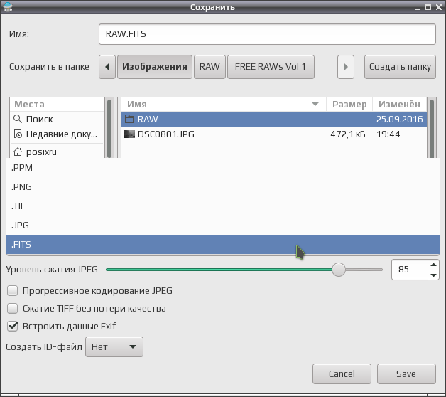Click the Places panel scrollbar
Image resolution: width=446 pixels, height=397 pixels.
click(x=109, y=127)
